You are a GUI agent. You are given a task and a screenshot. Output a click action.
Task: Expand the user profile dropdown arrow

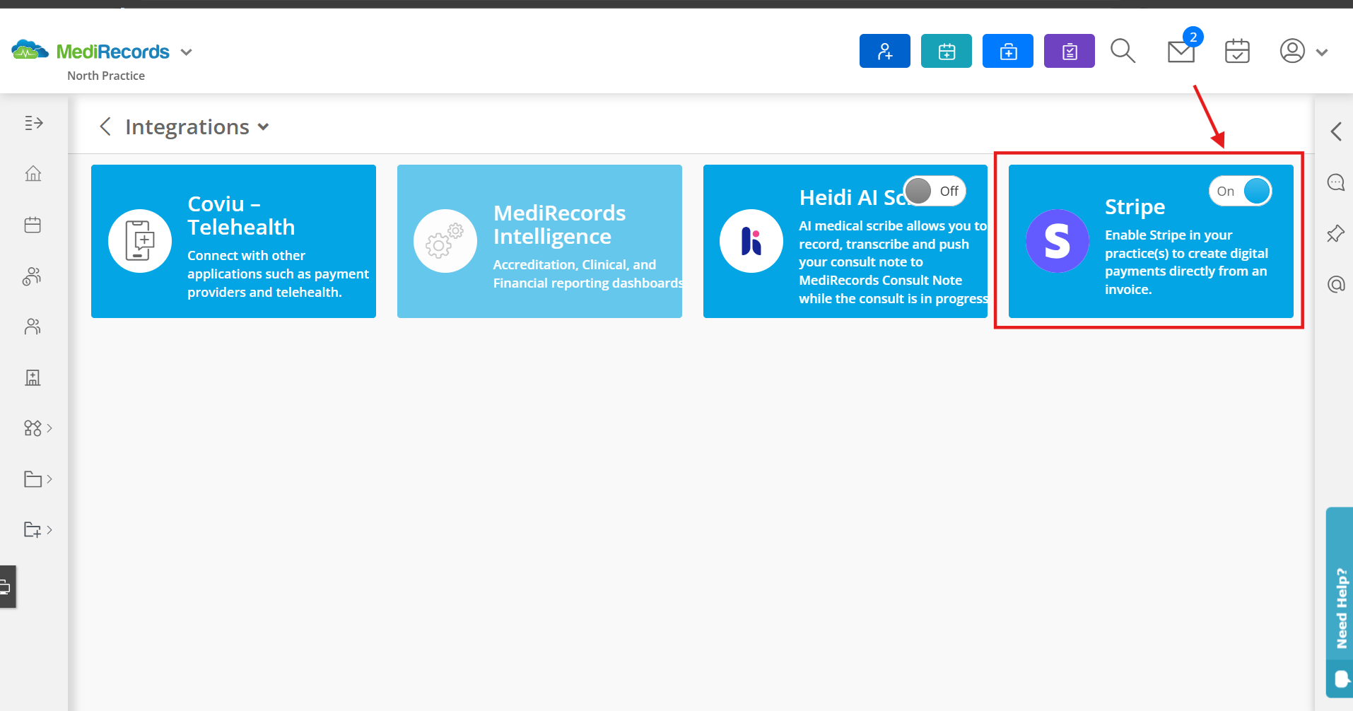[1322, 52]
